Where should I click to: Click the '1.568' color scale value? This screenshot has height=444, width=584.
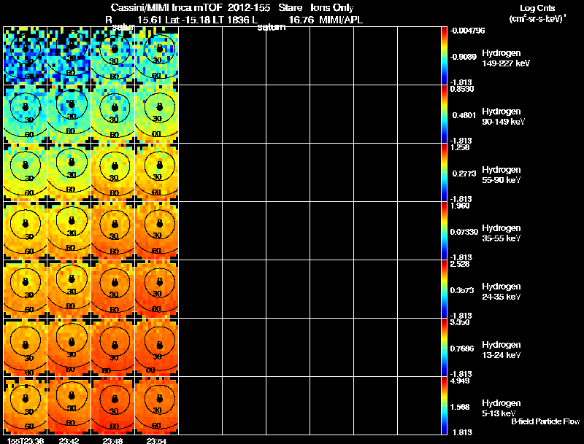tap(460, 408)
